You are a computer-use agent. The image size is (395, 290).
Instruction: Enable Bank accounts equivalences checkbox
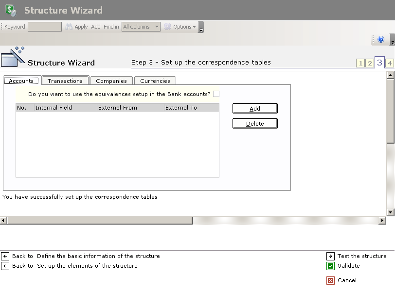(x=216, y=94)
